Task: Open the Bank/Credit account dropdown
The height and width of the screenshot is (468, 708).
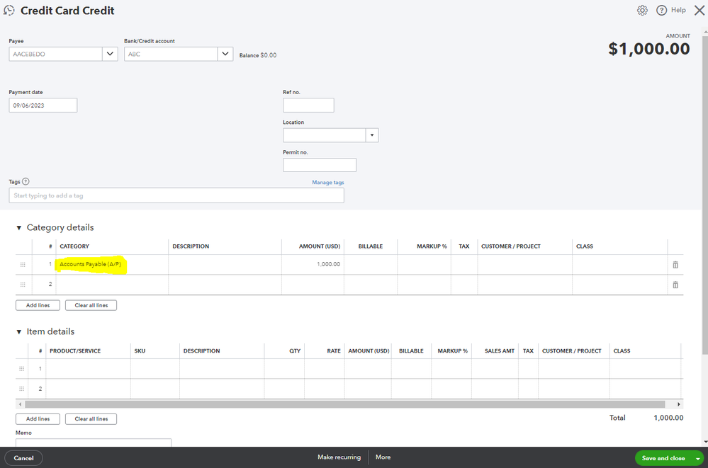Action: click(x=225, y=54)
